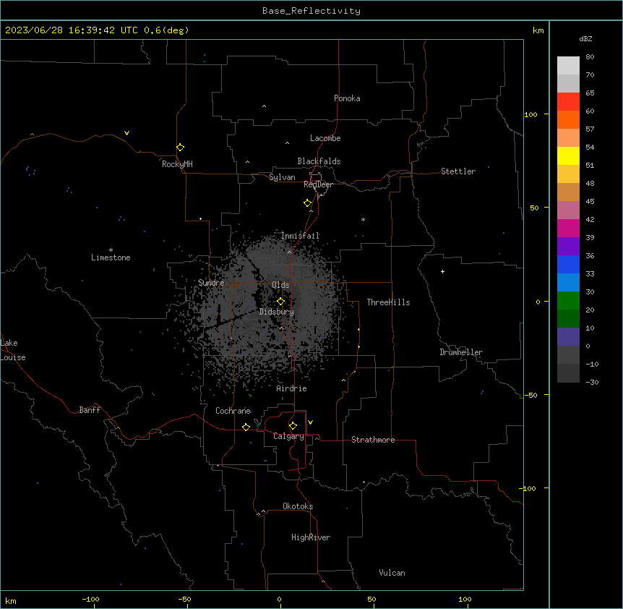Click the magenta 42 dBZ legend swatch
The width and height of the screenshot is (623, 609).
point(568,228)
